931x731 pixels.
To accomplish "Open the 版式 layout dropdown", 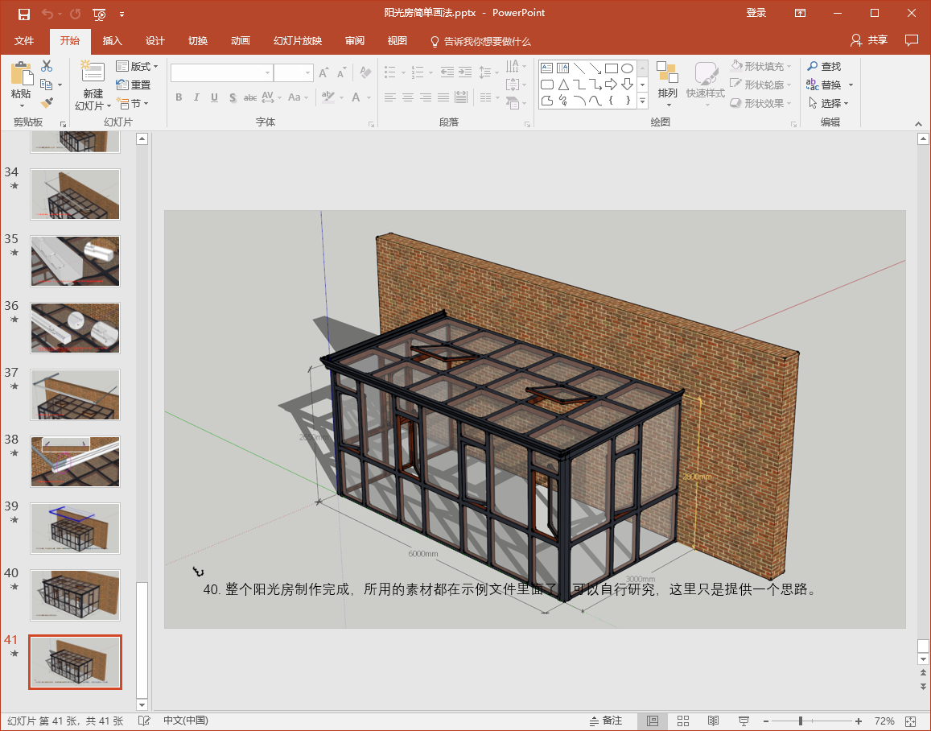I will pos(137,66).
